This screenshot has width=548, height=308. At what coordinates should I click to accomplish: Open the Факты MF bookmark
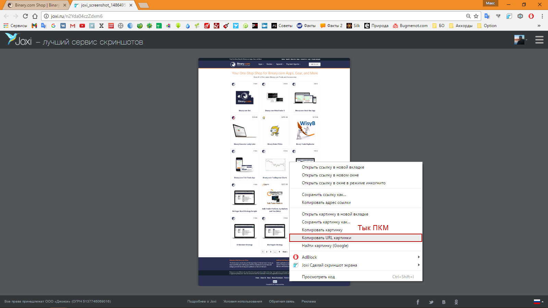306,26
